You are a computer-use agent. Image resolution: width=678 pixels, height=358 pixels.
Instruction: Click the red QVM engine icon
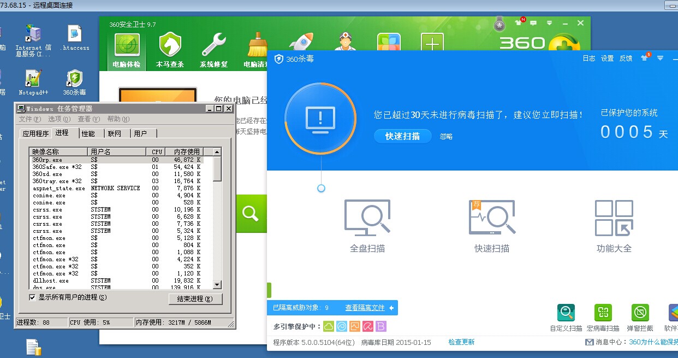(x=368, y=326)
